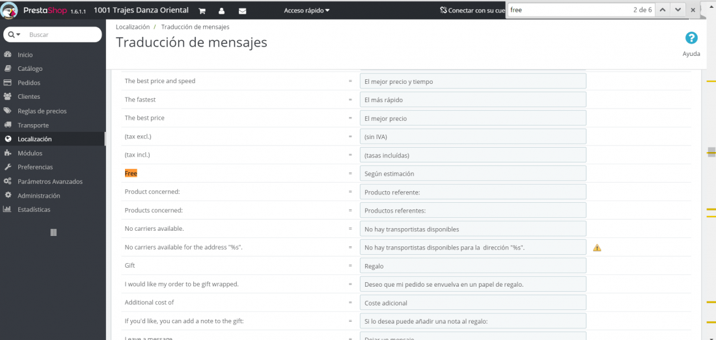
Task: Go to previous find-in-page match arrow
Action: click(663, 10)
